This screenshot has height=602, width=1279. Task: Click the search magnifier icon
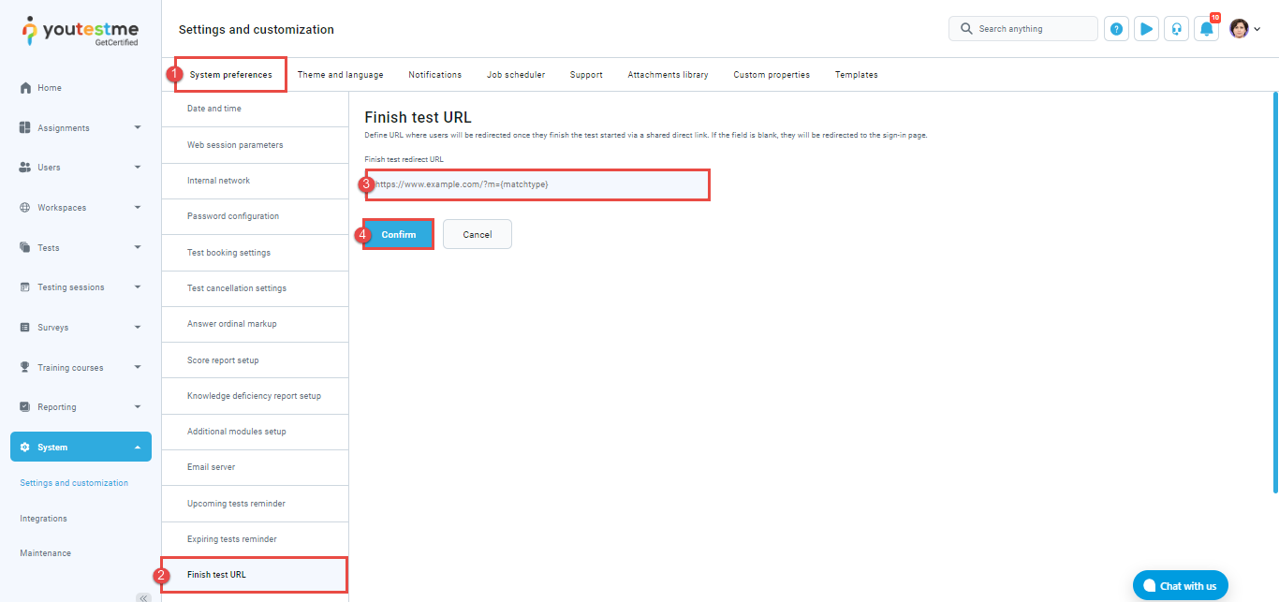click(966, 29)
